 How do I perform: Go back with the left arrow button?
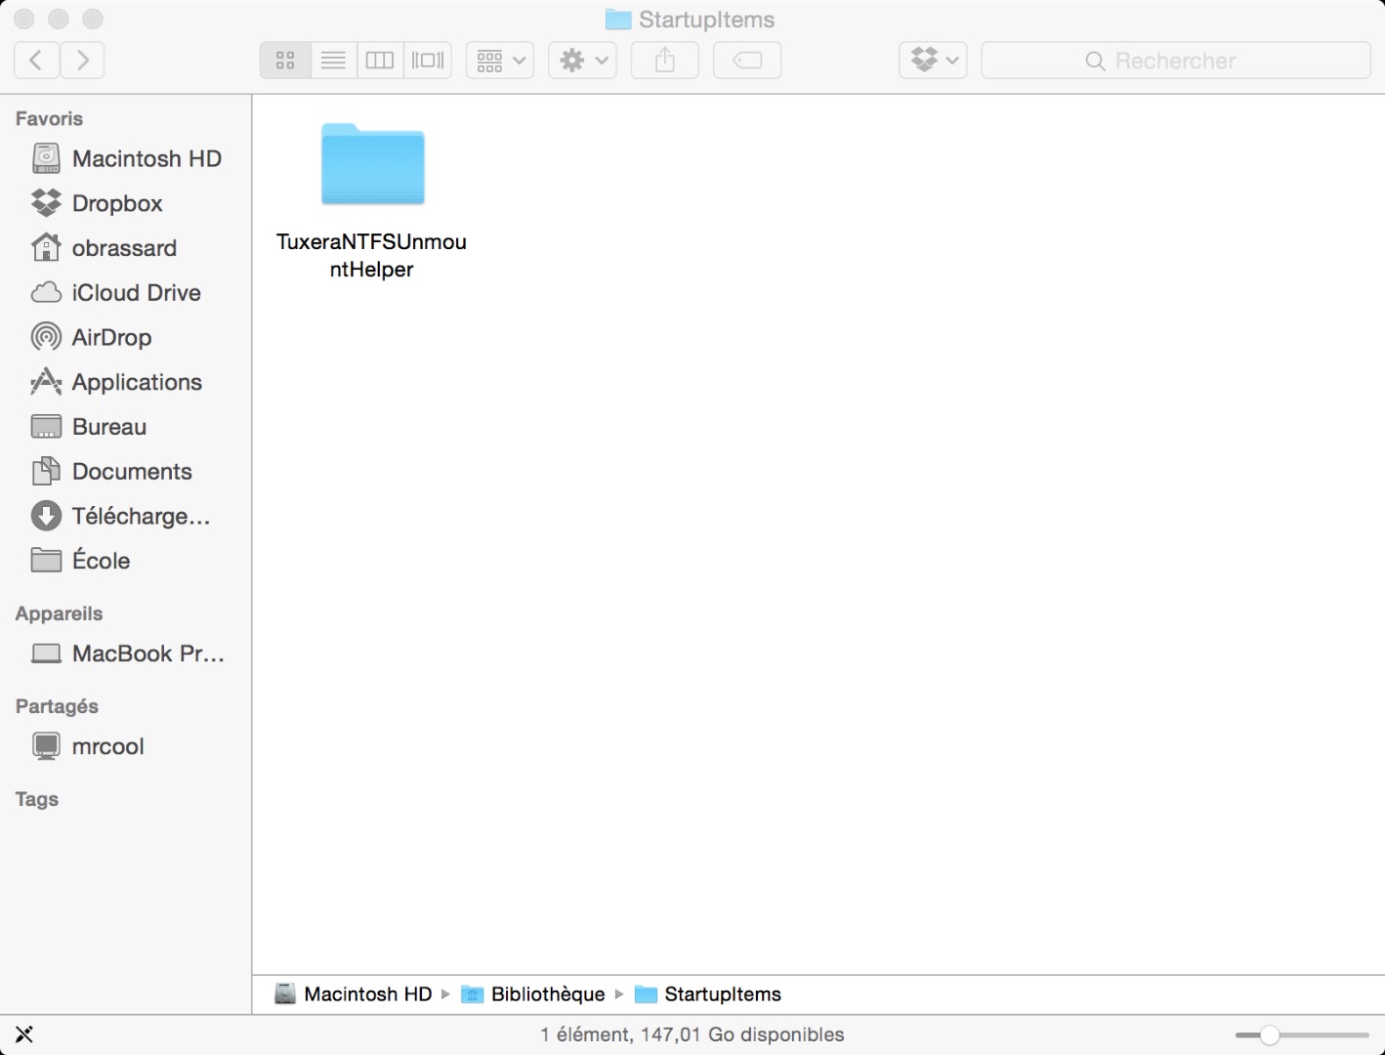(36, 61)
